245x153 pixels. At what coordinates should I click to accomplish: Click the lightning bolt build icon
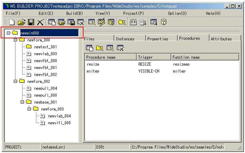pos(101,22)
